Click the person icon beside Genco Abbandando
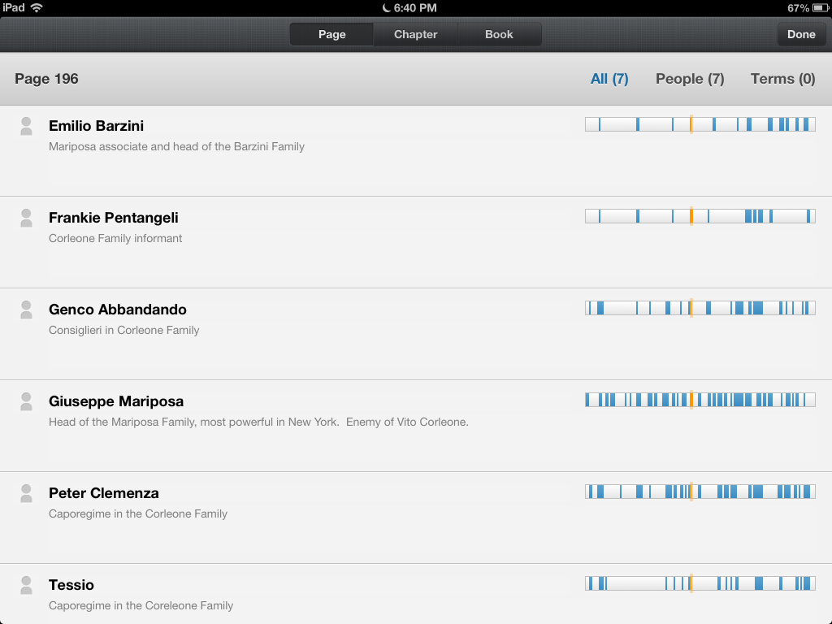This screenshot has height=624, width=832. (26, 310)
